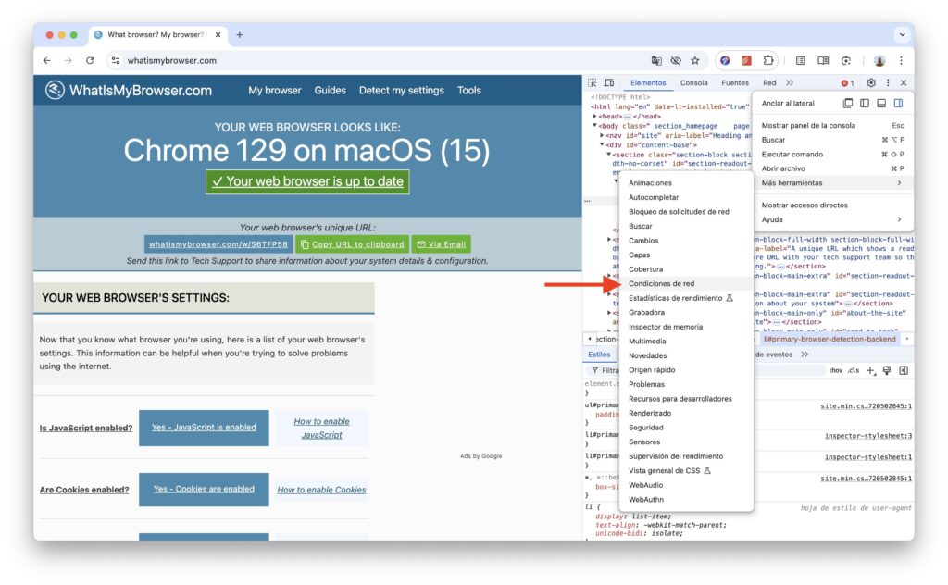Viewport: 948px width, 585px height.
Task: Collapse the div id="content-base" node
Action: click(602, 145)
